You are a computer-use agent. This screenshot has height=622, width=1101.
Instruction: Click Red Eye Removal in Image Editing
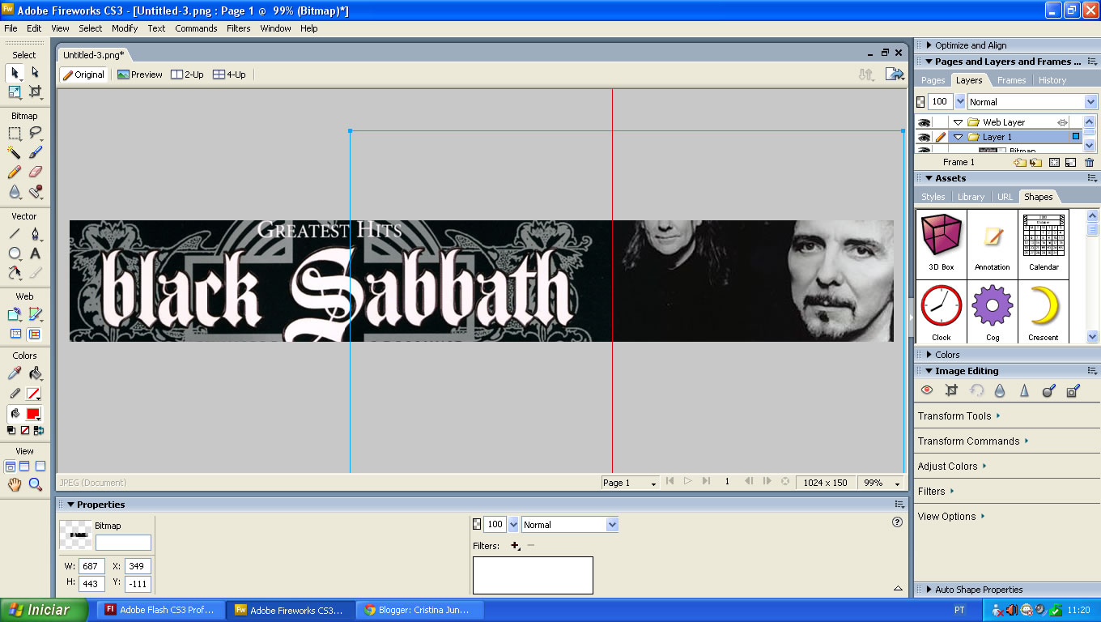(x=927, y=390)
